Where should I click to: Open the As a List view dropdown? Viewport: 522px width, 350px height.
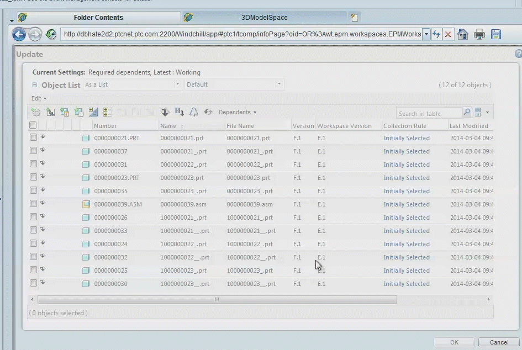coord(177,84)
